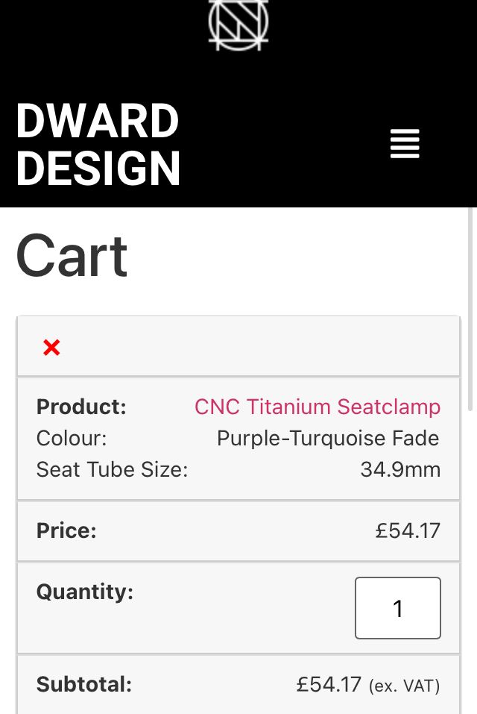Viewport: 477px width, 714px height.
Task: Click the (ex. VAT) note text
Action: (x=404, y=686)
